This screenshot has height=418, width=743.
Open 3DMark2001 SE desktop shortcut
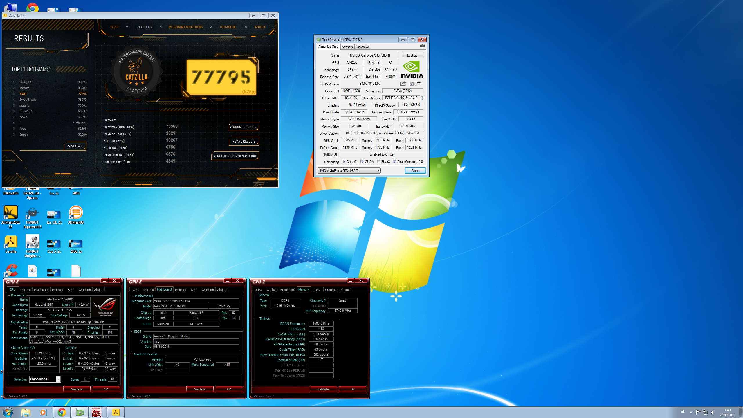[x=10, y=217]
